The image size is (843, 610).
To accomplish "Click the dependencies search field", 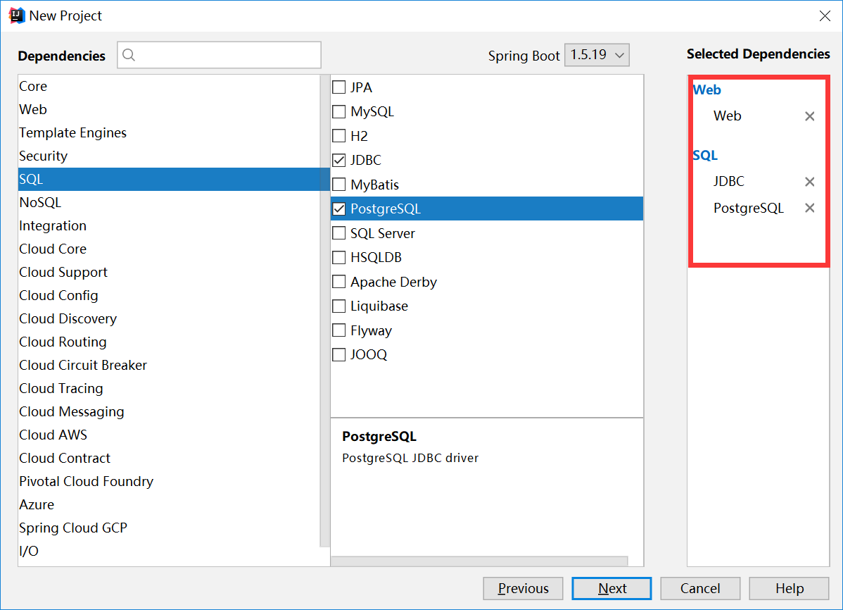I will click(218, 54).
